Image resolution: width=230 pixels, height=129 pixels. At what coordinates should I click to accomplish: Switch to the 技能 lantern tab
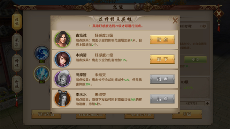tap(17, 21)
